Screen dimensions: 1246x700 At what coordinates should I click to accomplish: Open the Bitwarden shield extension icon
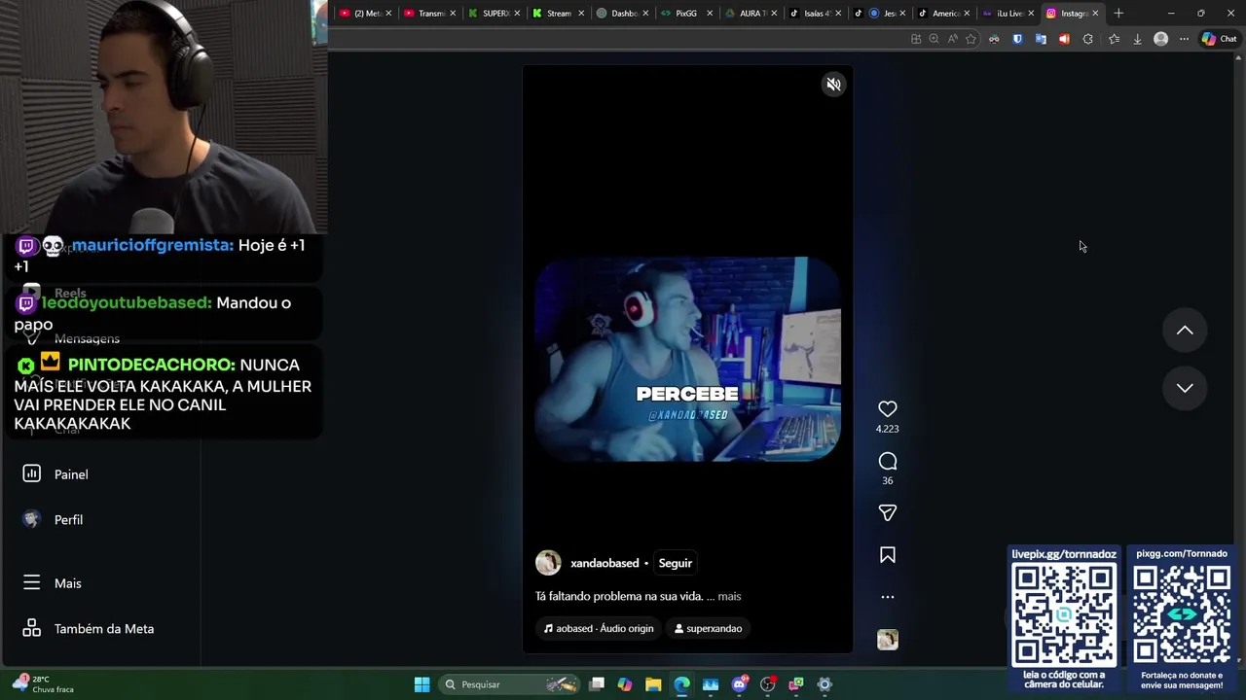(1017, 39)
